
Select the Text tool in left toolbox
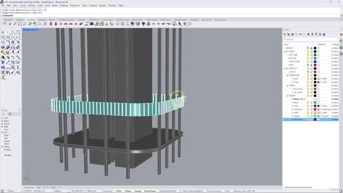tap(3, 62)
